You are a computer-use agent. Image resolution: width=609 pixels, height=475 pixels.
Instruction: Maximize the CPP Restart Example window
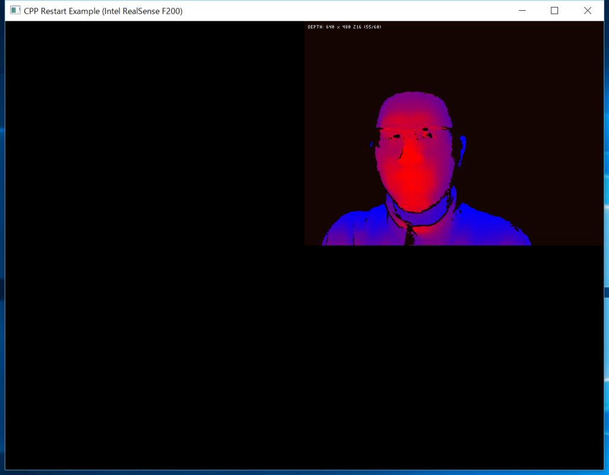coord(555,11)
